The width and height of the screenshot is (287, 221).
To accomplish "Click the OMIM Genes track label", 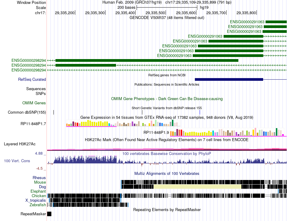I will coord(34,103).
